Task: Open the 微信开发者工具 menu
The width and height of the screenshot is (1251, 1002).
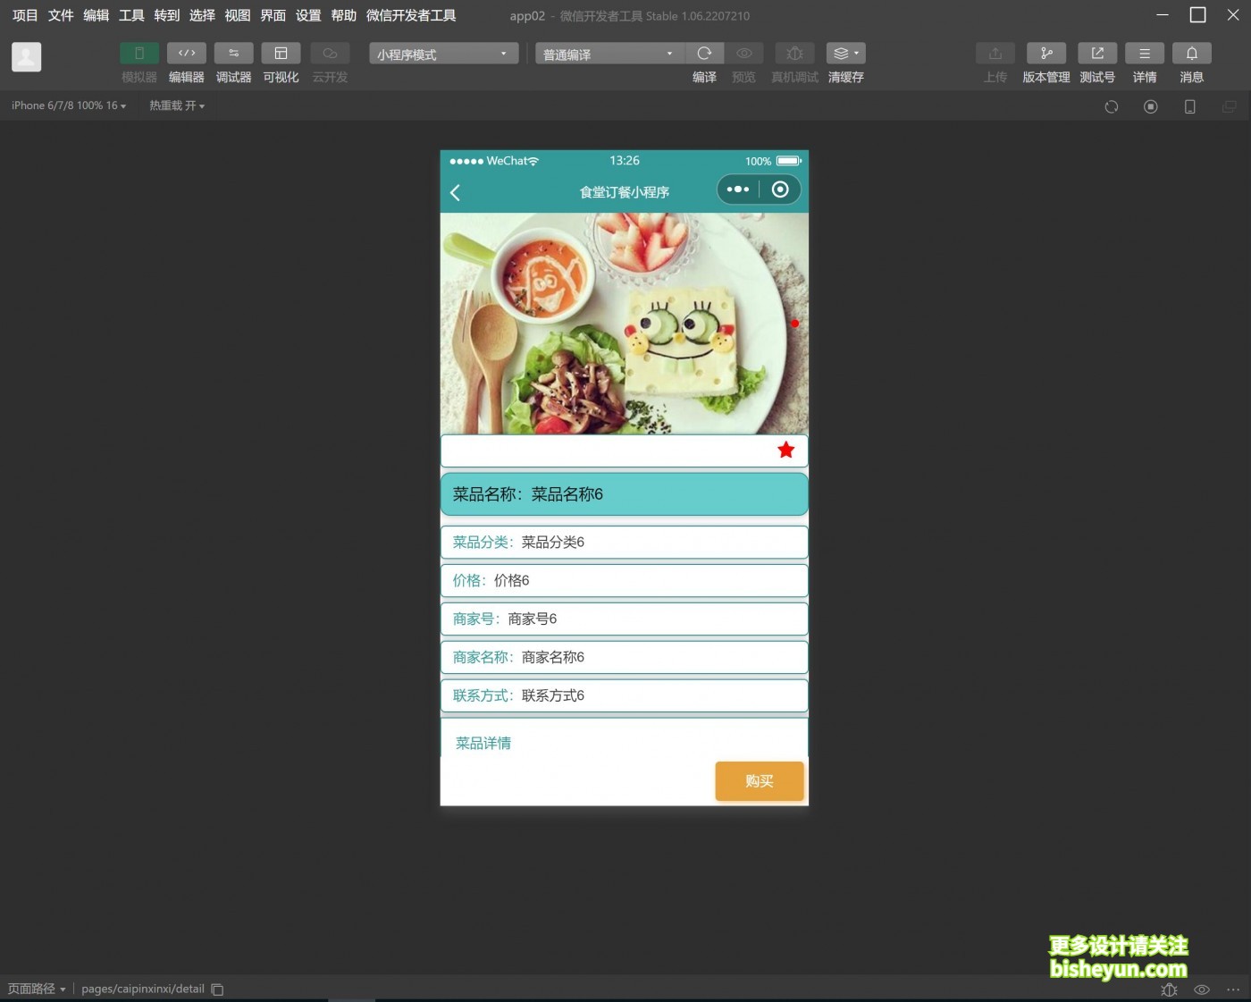Action: 411,15
